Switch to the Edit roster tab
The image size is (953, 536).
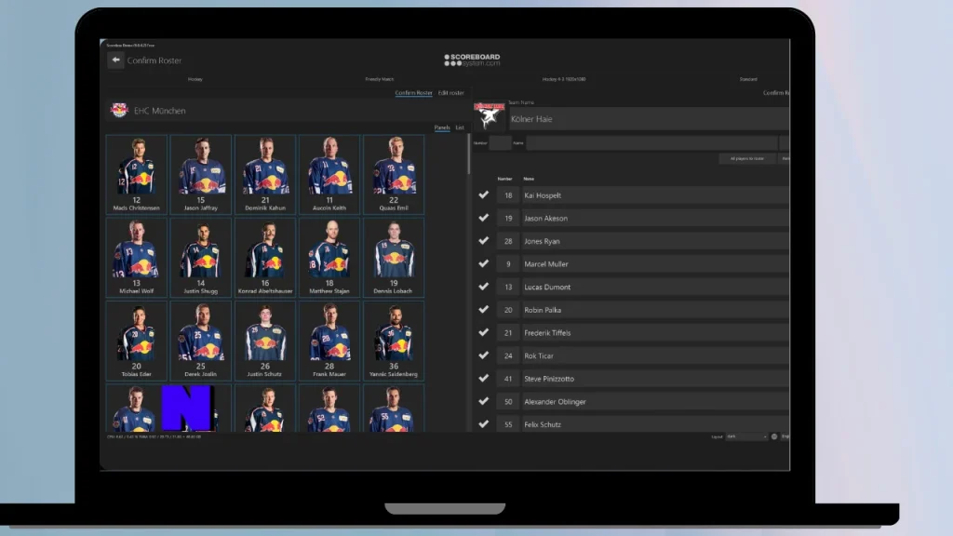(x=451, y=93)
